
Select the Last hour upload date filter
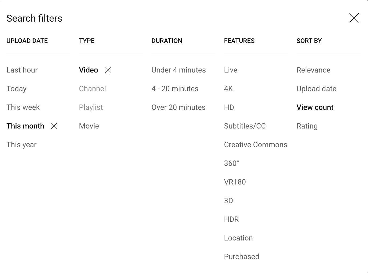(x=22, y=70)
